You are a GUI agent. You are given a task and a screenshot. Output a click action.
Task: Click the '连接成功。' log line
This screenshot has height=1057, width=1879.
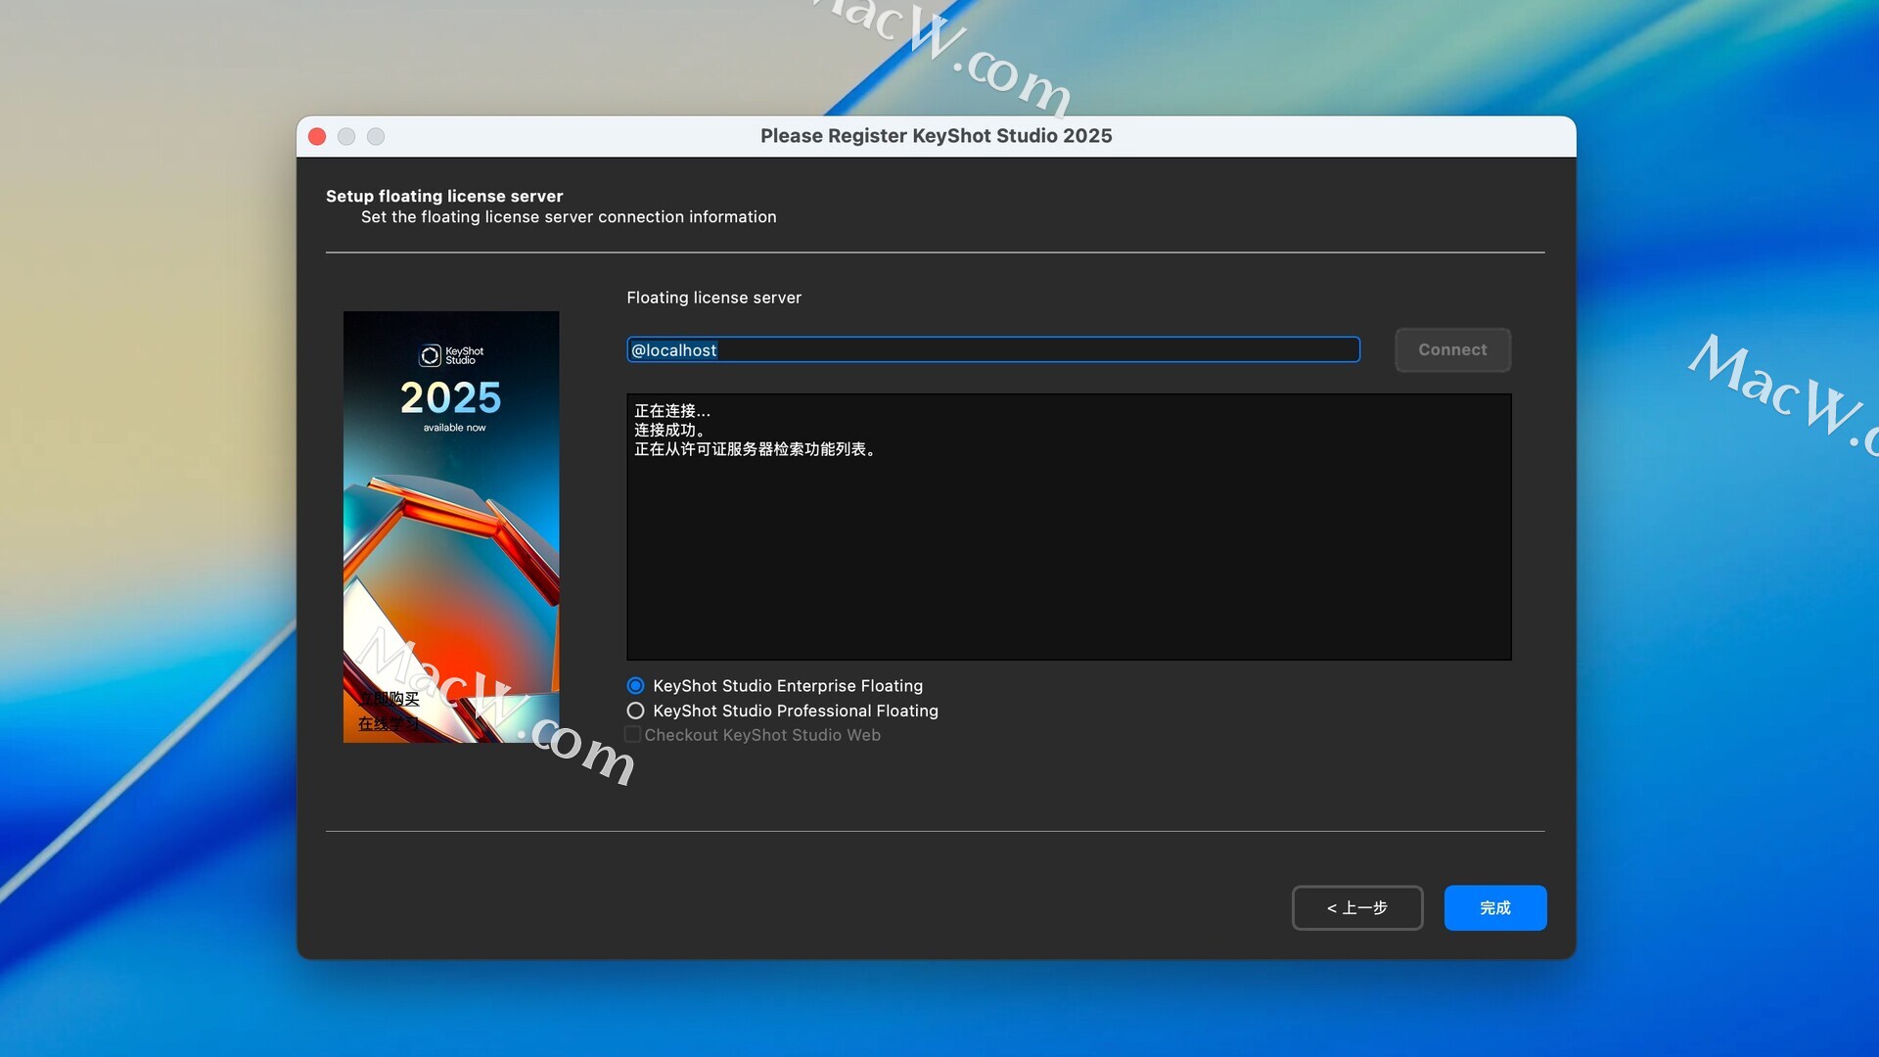669,431
